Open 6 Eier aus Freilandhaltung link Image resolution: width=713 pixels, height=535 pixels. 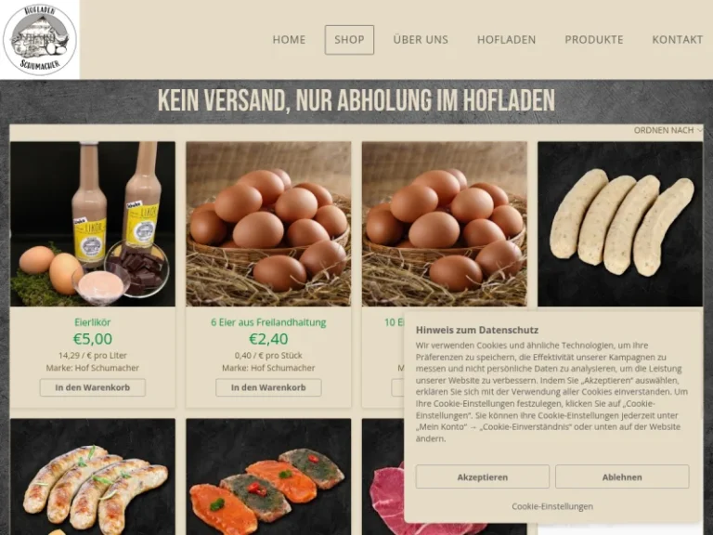click(x=268, y=322)
